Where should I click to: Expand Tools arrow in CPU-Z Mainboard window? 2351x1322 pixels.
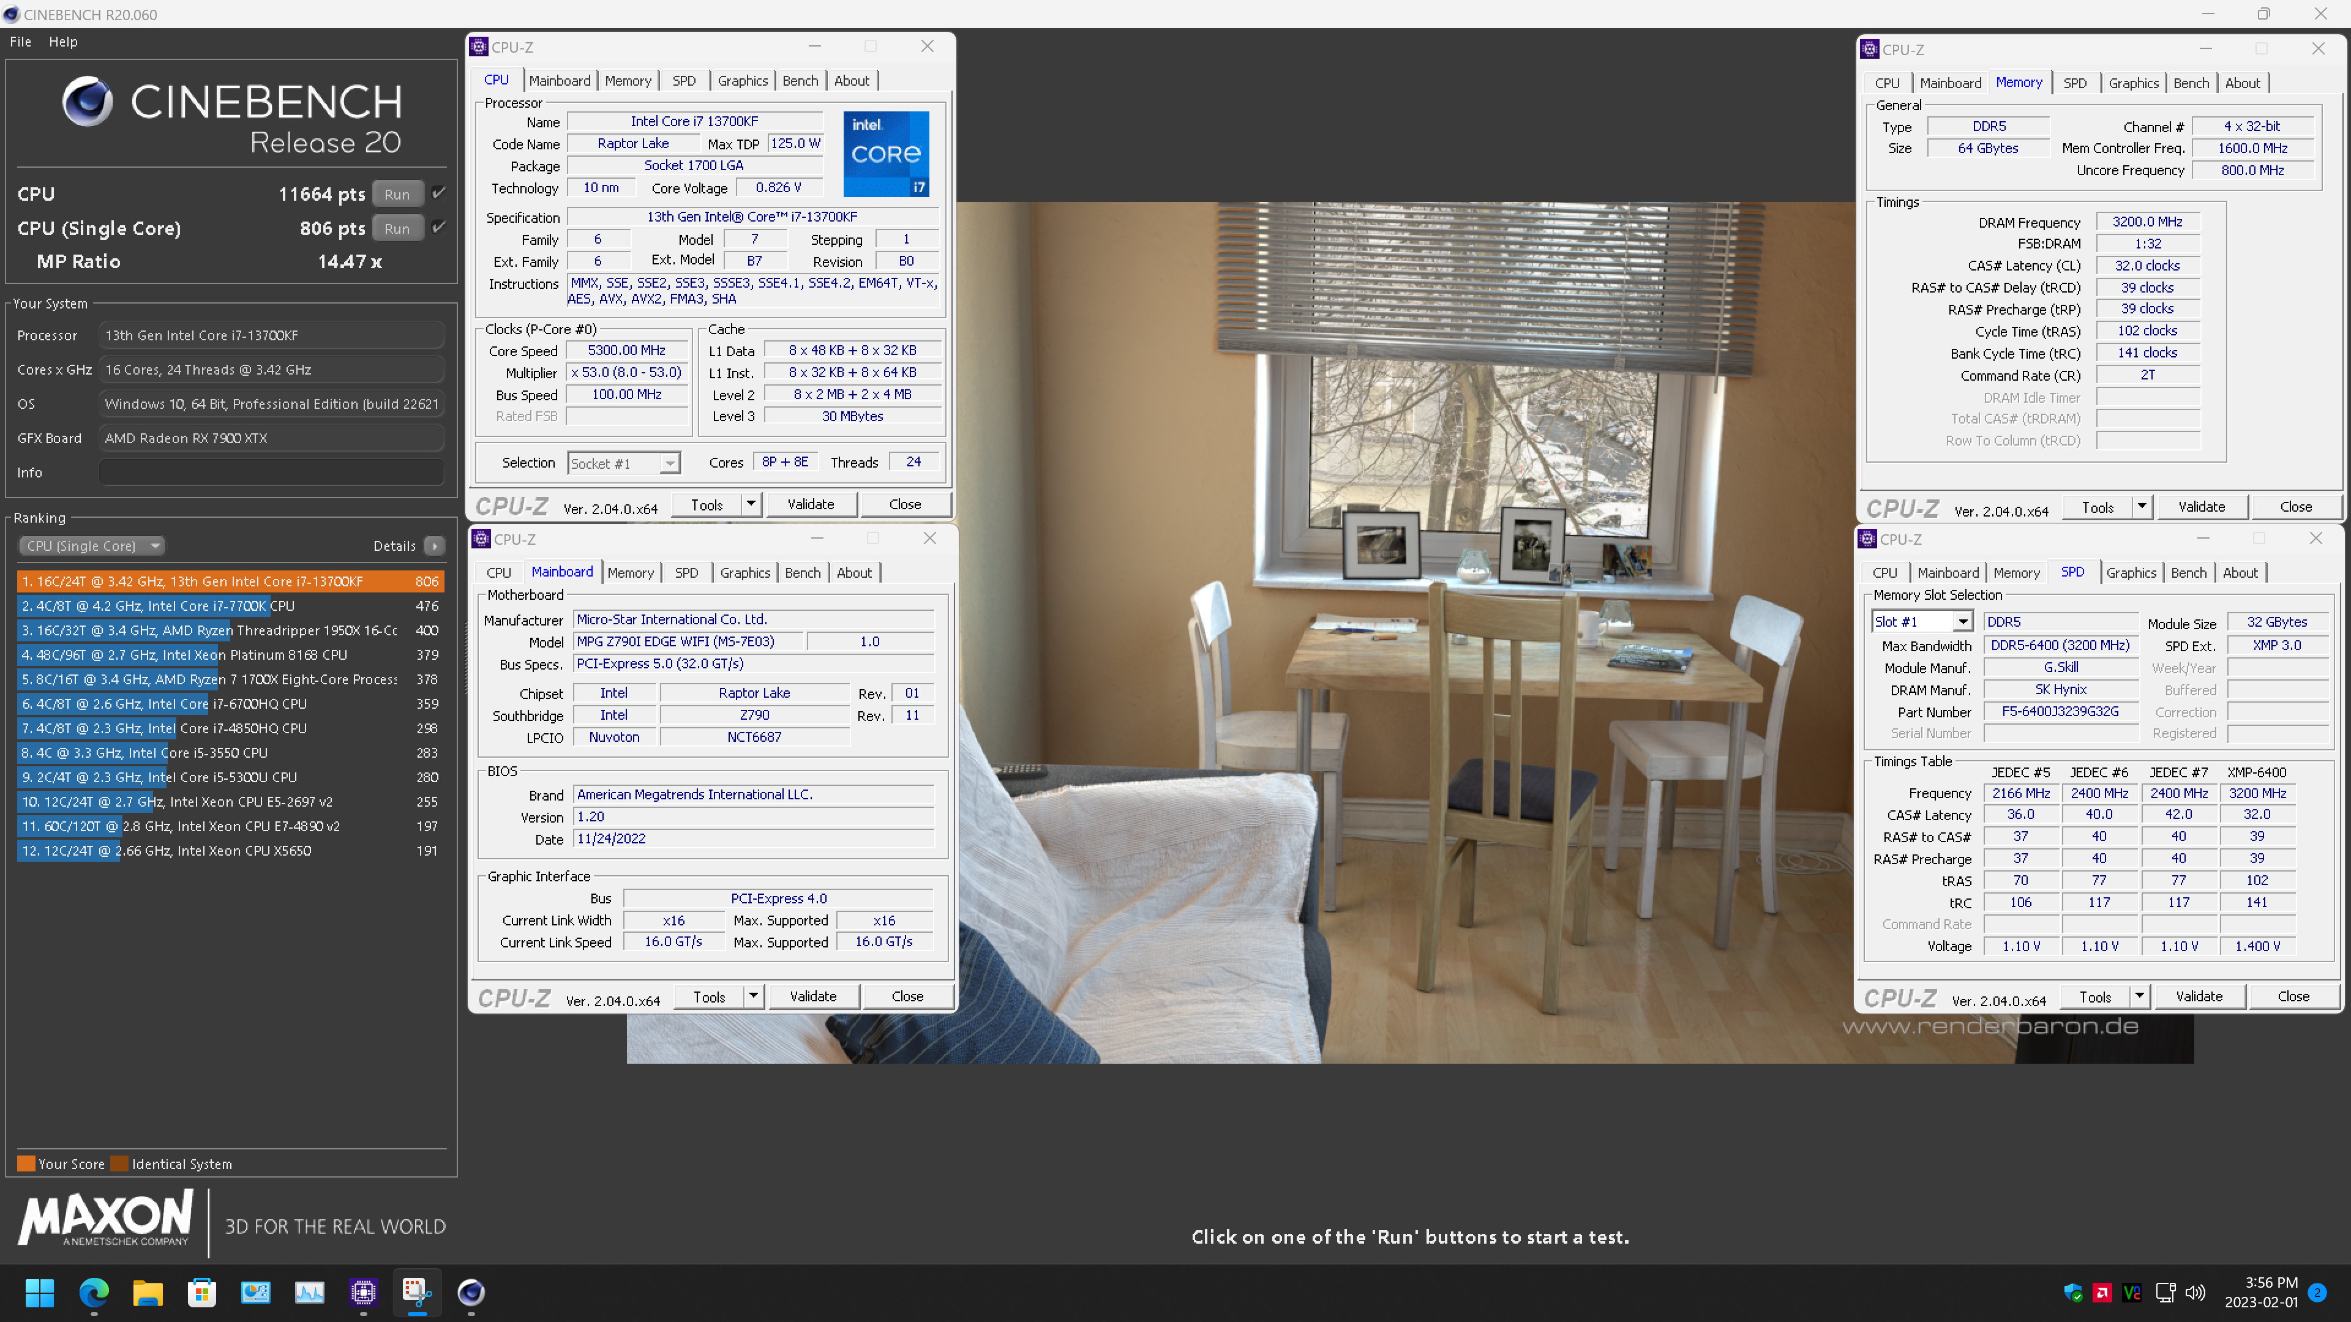coord(753,996)
